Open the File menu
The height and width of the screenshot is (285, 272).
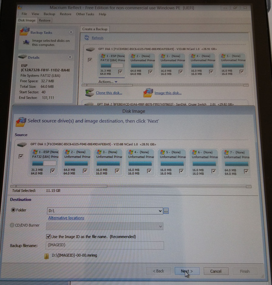tap(24, 14)
